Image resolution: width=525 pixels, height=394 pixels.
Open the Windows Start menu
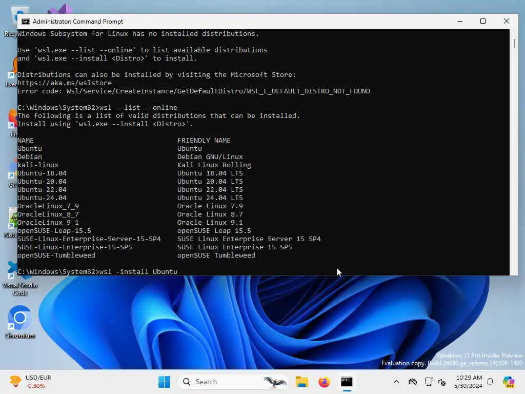(164, 382)
